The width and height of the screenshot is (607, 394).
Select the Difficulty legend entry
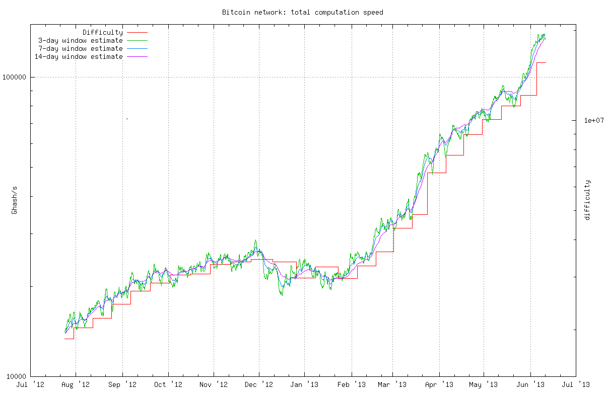[x=102, y=32]
